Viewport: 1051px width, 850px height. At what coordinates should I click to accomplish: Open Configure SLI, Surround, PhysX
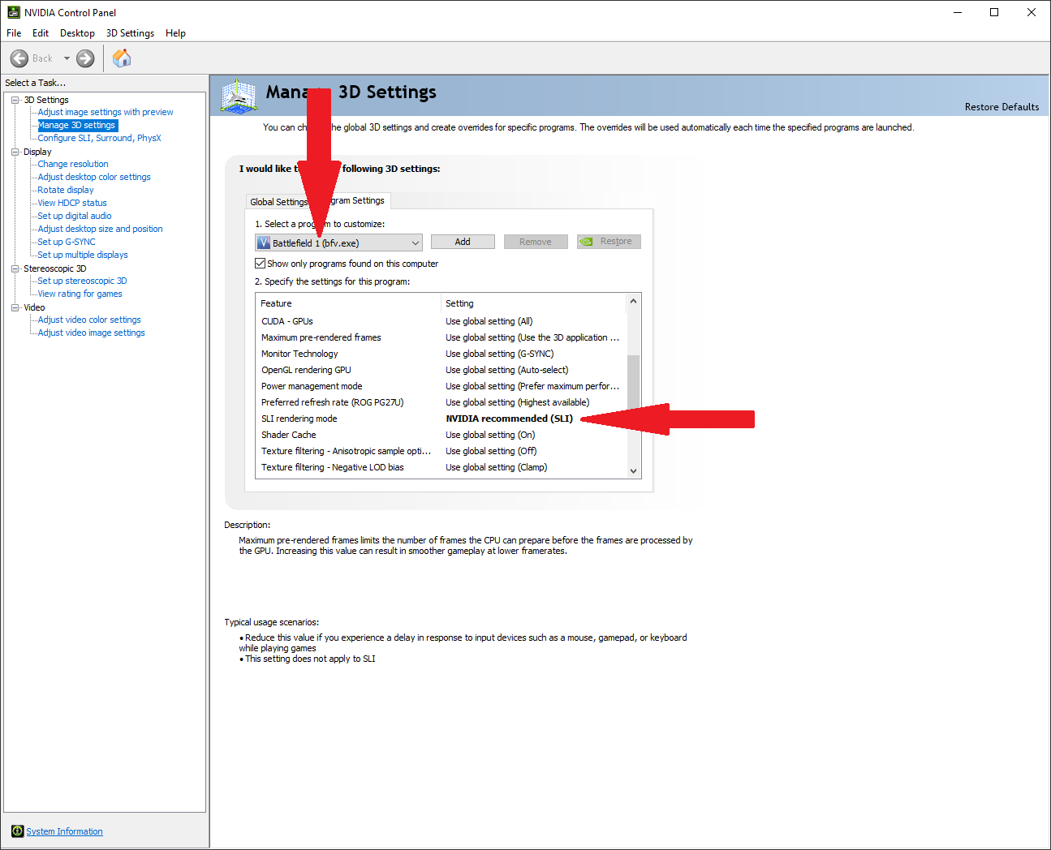(x=99, y=138)
